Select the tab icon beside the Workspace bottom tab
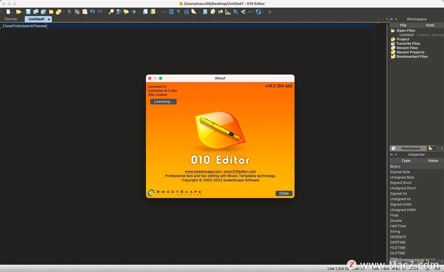This screenshot has height=272, width=444. [x=430, y=148]
